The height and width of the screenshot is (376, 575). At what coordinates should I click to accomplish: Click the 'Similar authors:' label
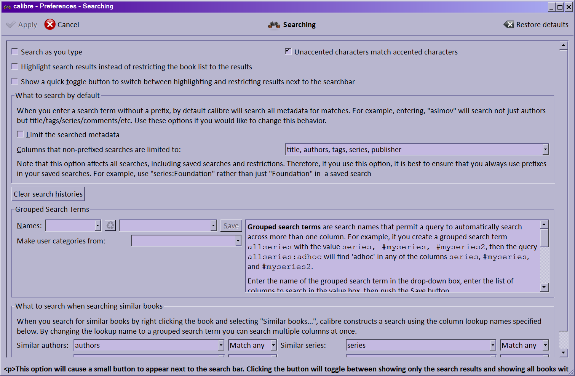(43, 345)
